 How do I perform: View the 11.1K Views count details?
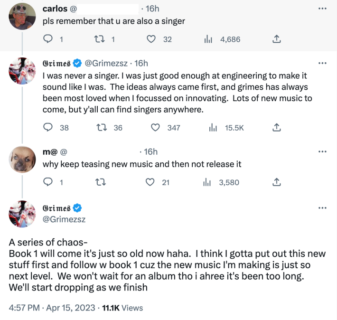[x=121, y=308]
